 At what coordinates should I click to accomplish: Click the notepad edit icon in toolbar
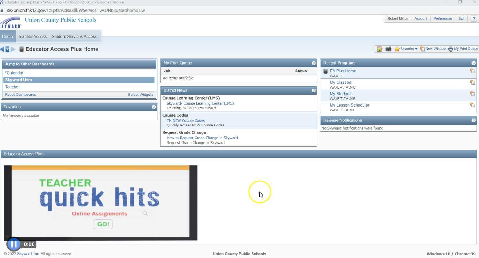coord(379,49)
